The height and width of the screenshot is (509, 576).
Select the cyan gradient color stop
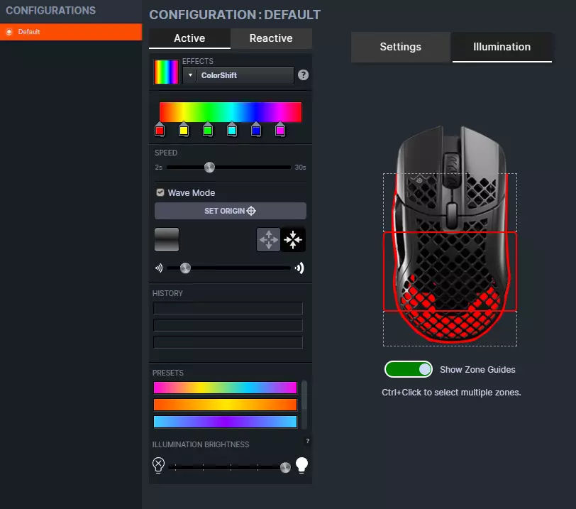click(x=232, y=129)
